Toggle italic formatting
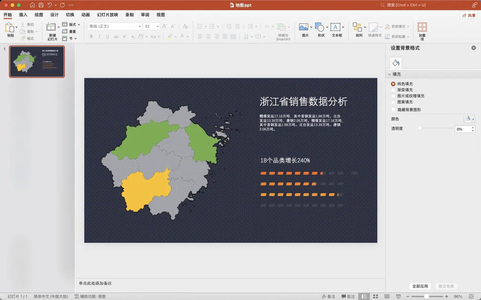Image resolution: width=481 pixels, height=300 pixels. coord(99,36)
